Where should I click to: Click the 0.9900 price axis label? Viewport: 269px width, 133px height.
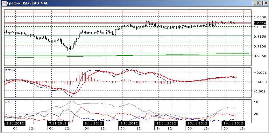pos(259,46)
